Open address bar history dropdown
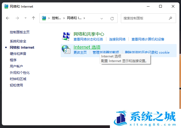Viewport: 181px width, 128px height. point(102,19)
